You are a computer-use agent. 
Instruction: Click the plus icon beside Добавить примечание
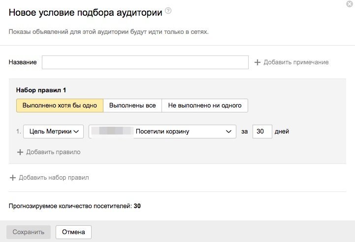pyautogui.click(x=258, y=62)
